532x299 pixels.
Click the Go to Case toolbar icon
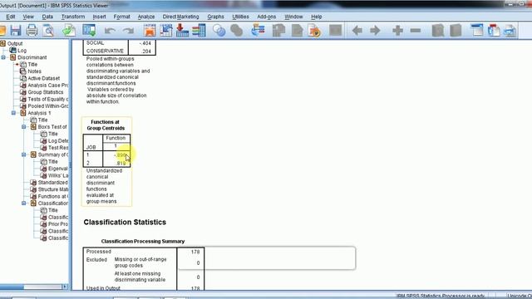click(166, 31)
